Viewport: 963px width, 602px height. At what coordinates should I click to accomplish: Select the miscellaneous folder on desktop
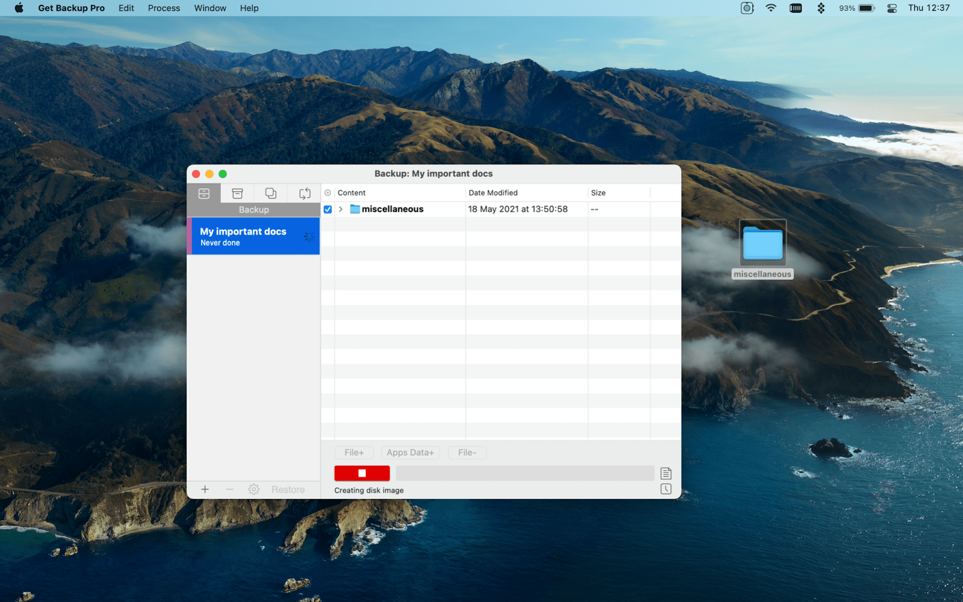tap(763, 249)
